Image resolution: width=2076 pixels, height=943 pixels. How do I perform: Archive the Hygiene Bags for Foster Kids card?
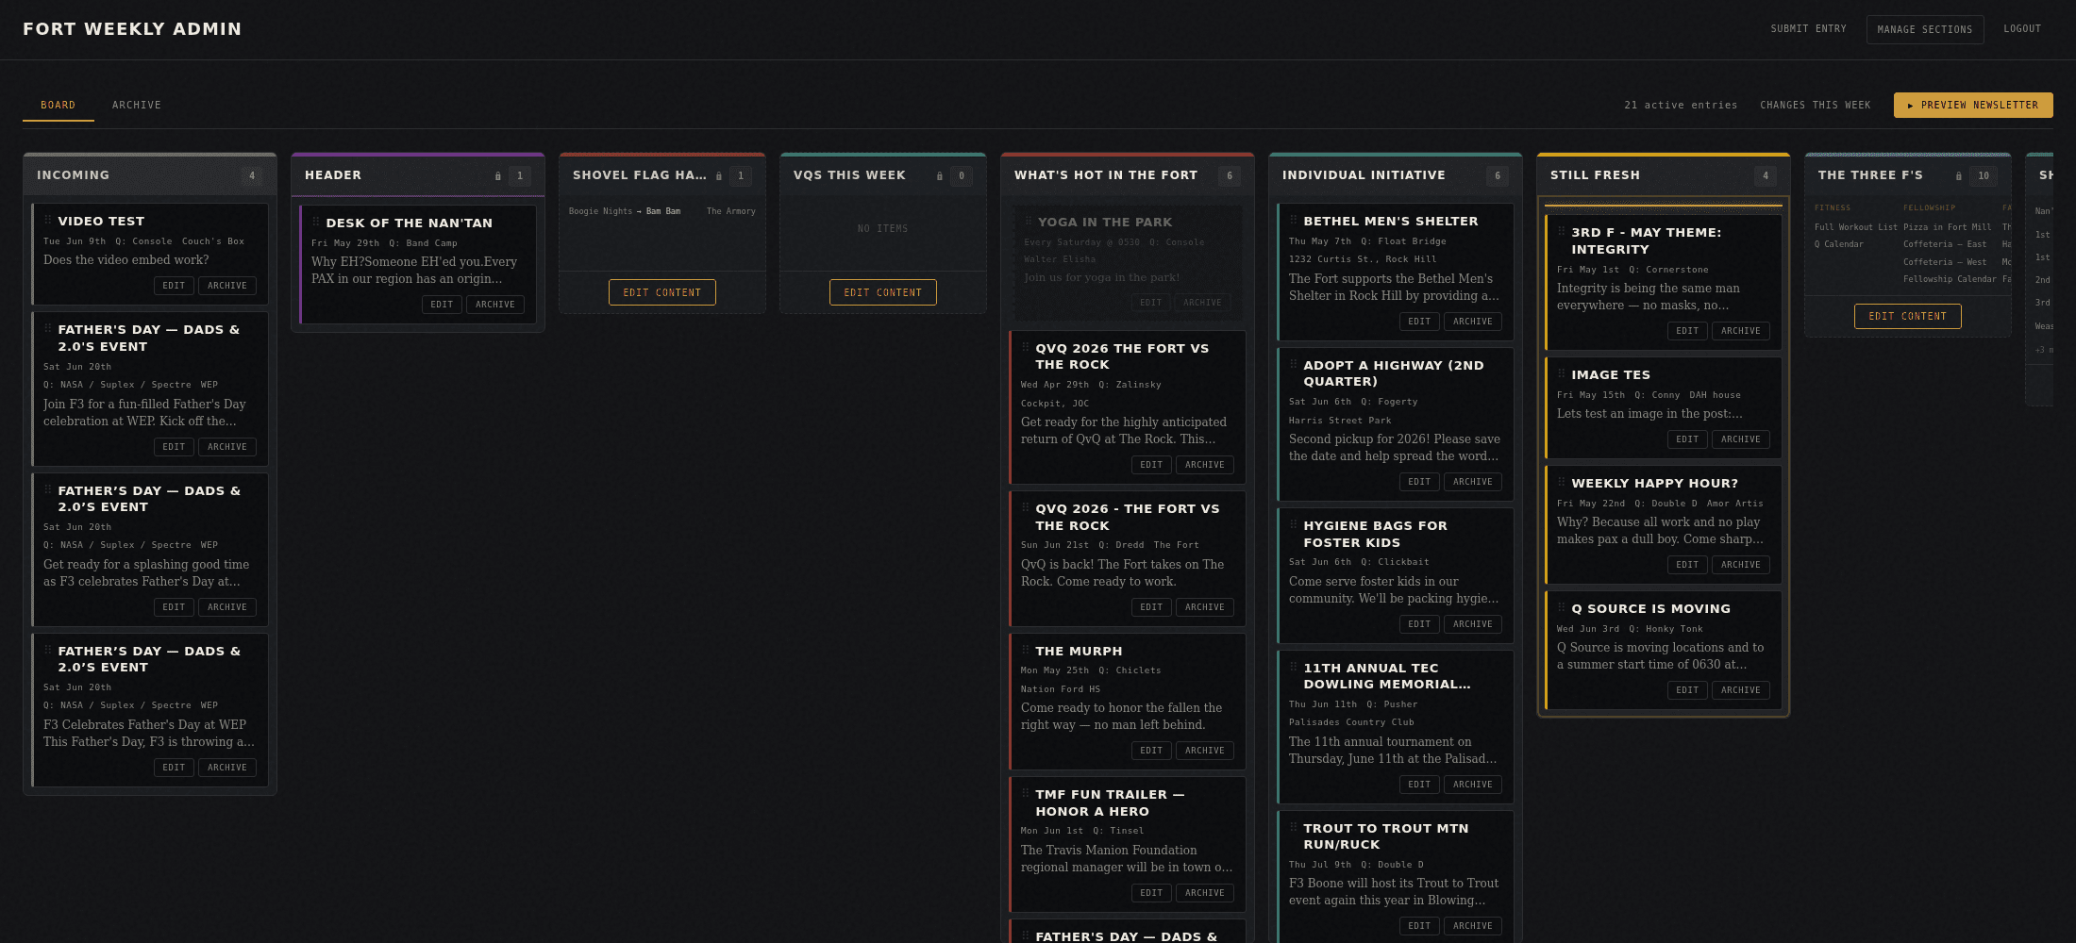tap(1473, 624)
